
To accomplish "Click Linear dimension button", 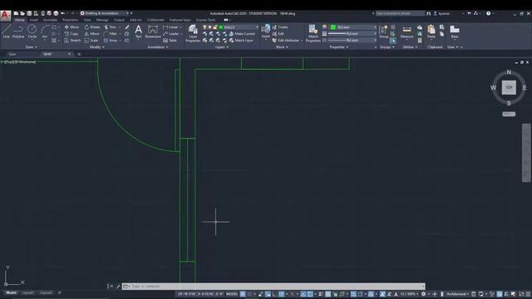I will tap(171, 27).
